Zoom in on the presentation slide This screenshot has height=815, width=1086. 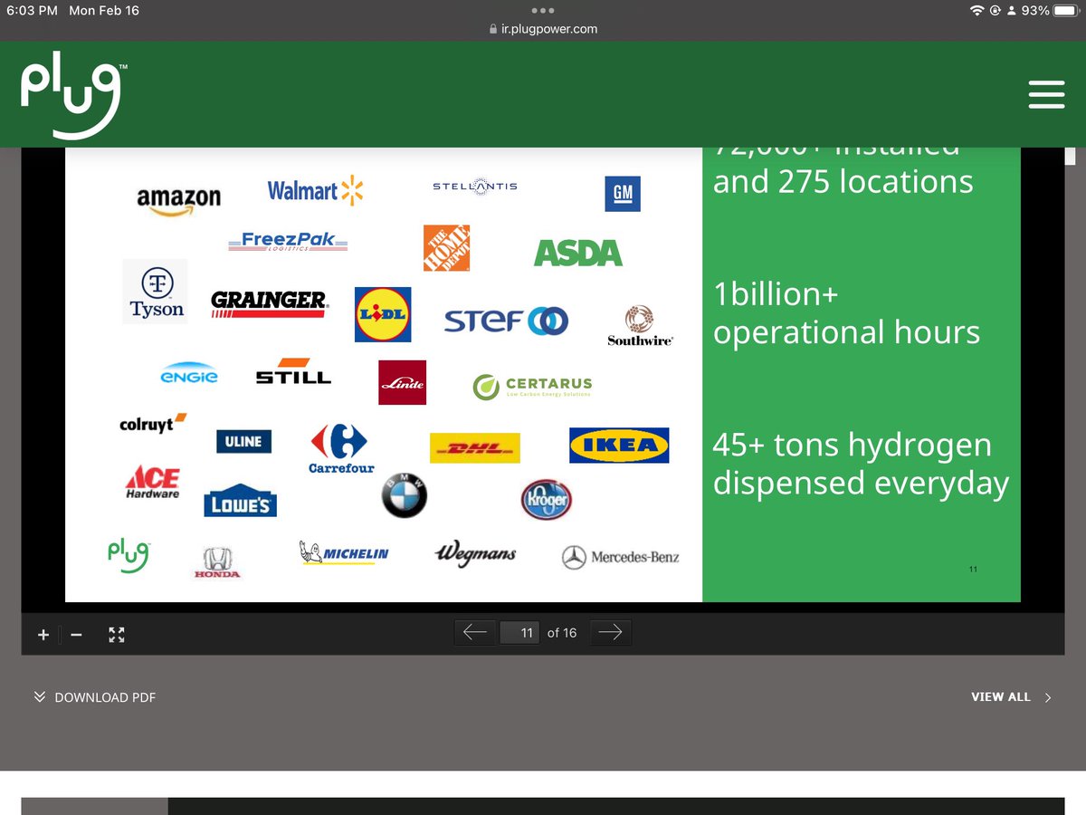click(x=43, y=634)
